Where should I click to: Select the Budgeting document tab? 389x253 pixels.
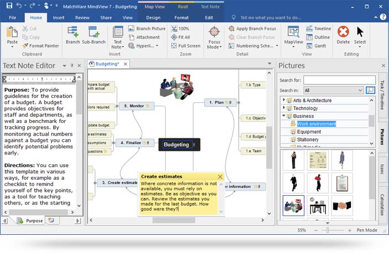[x=107, y=64]
